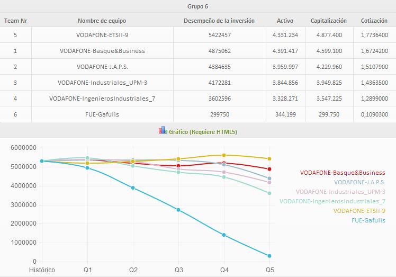Select team name VODAFONE-J.A.P.S. in table

click(102, 67)
